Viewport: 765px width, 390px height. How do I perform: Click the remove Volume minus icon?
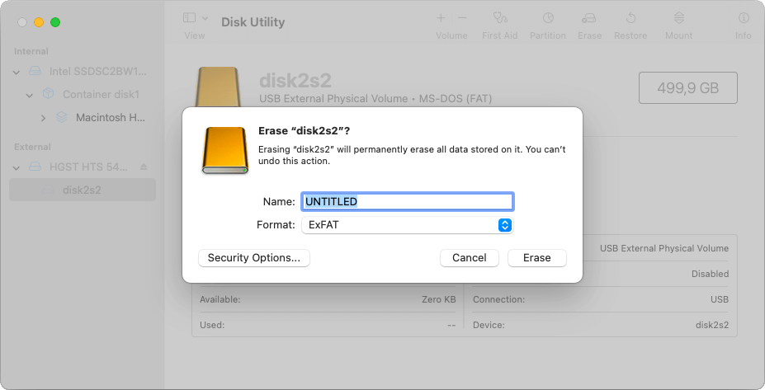tap(462, 17)
